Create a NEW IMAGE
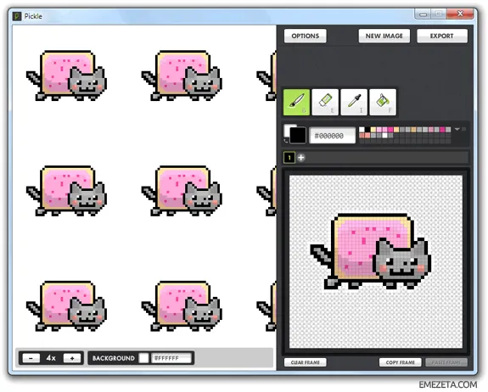488x392 pixels. [384, 36]
